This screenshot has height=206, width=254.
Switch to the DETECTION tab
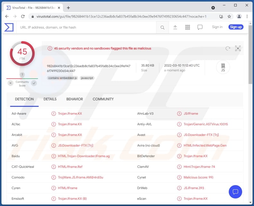24,99
